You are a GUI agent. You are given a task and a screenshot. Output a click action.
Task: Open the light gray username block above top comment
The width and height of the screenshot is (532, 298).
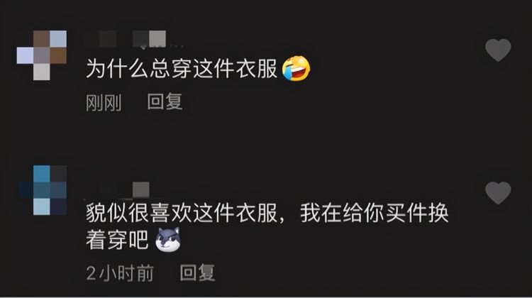(x=157, y=38)
